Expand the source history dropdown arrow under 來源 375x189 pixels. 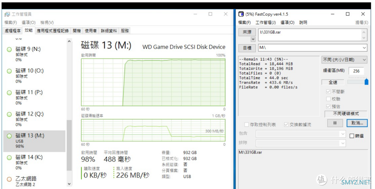point(253,39)
